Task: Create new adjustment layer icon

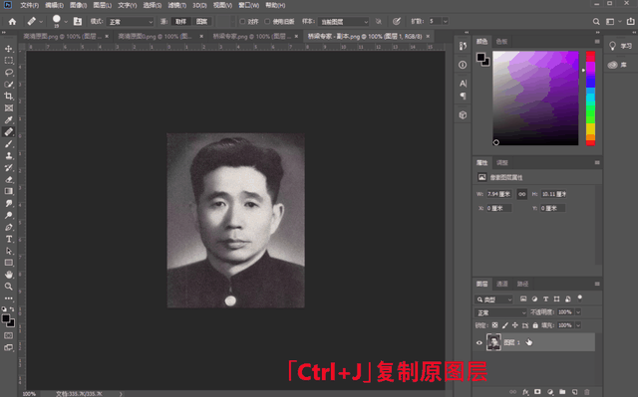Action: pos(550,392)
